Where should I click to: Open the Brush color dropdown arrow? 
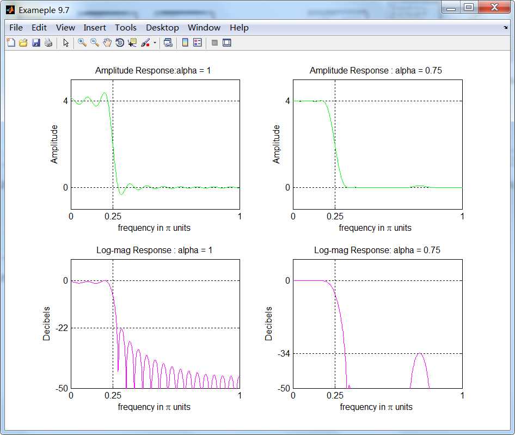[x=155, y=42]
